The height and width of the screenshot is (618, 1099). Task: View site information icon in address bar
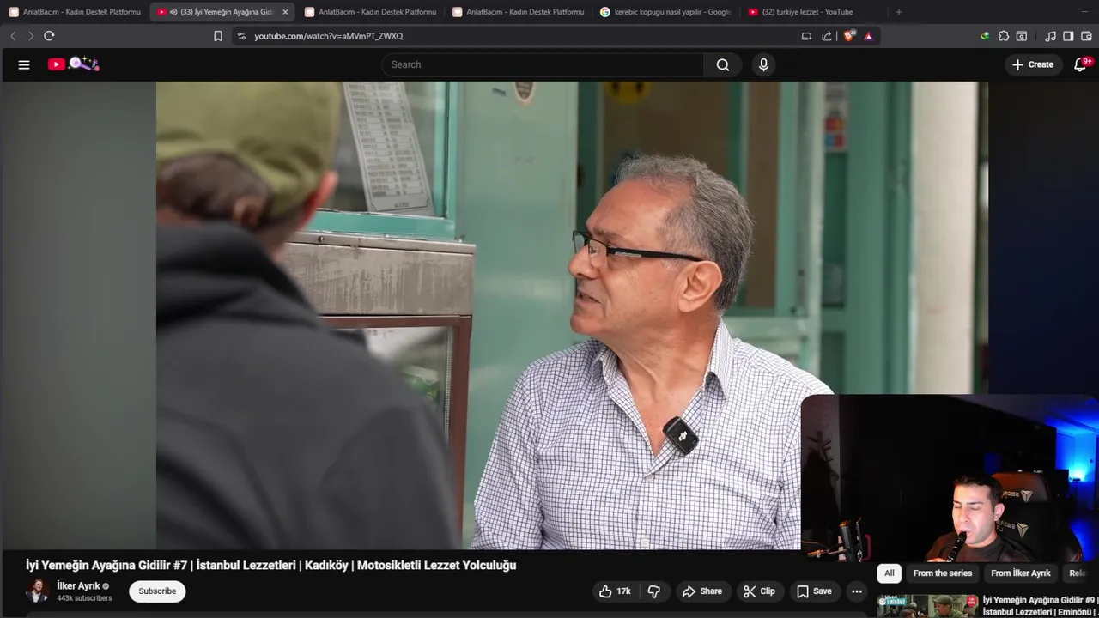pyautogui.click(x=241, y=36)
